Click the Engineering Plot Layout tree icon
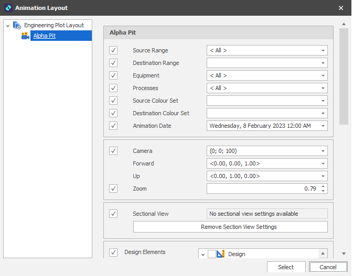353x276 pixels. click(17, 25)
